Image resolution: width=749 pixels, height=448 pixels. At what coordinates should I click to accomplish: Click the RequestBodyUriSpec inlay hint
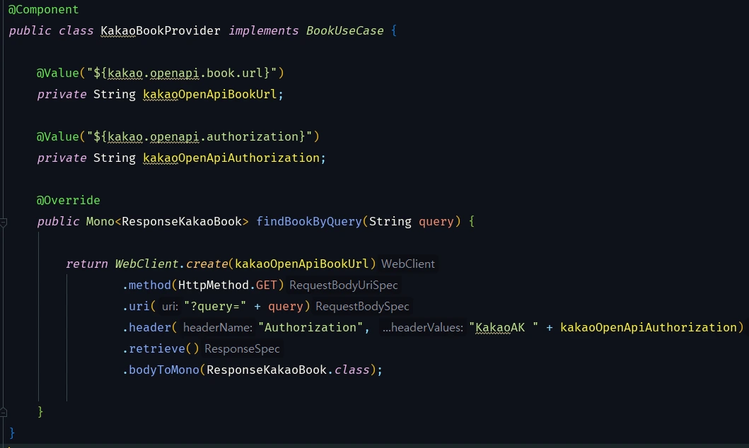pos(344,285)
